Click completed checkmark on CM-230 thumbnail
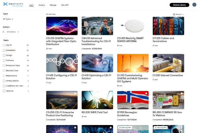 (111, 19)
